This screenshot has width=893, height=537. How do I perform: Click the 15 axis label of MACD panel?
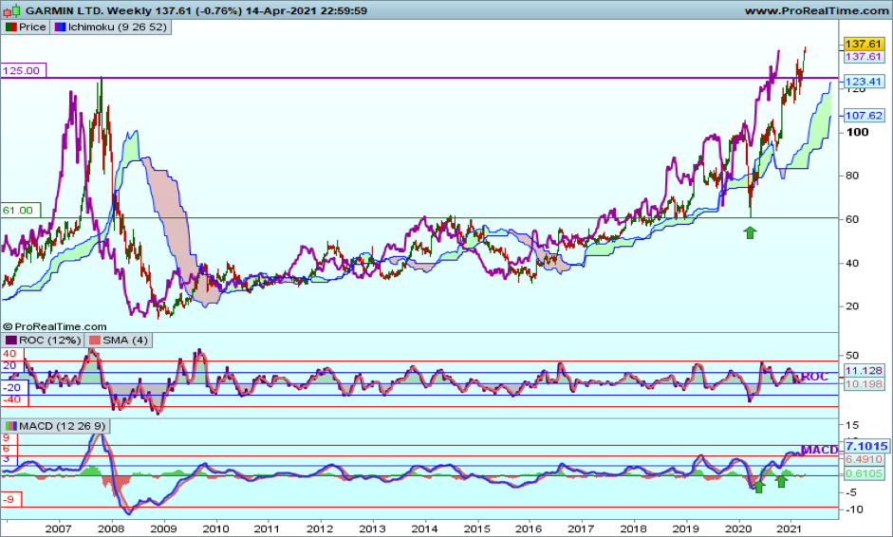tap(852, 425)
